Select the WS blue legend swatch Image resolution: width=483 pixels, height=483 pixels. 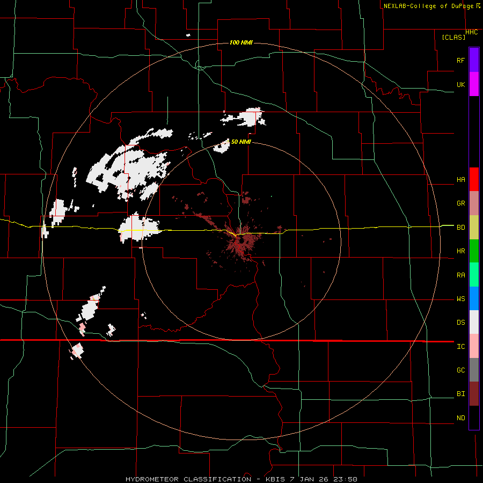(474, 298)
